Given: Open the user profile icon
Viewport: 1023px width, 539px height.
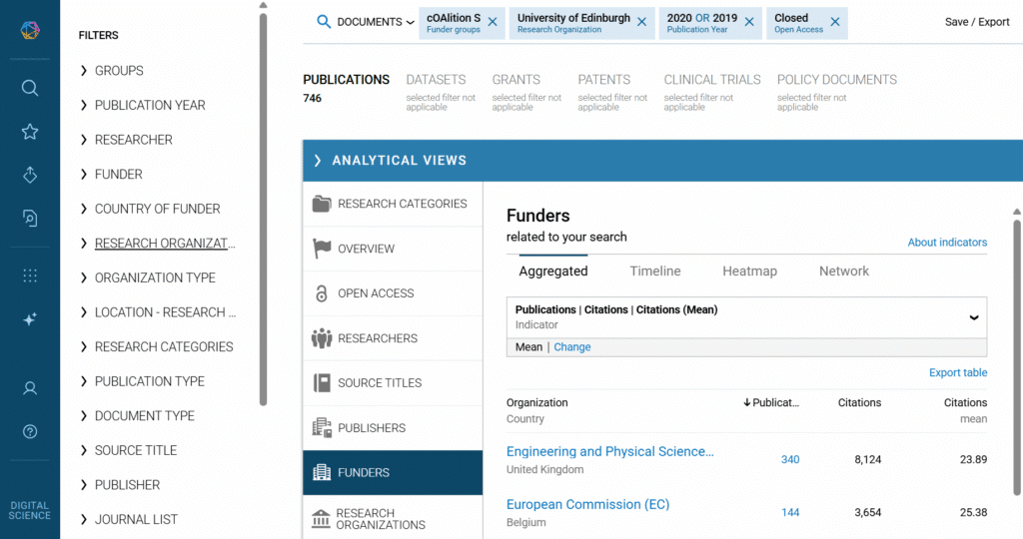Looking at the screenshot, I should point(30,387).
